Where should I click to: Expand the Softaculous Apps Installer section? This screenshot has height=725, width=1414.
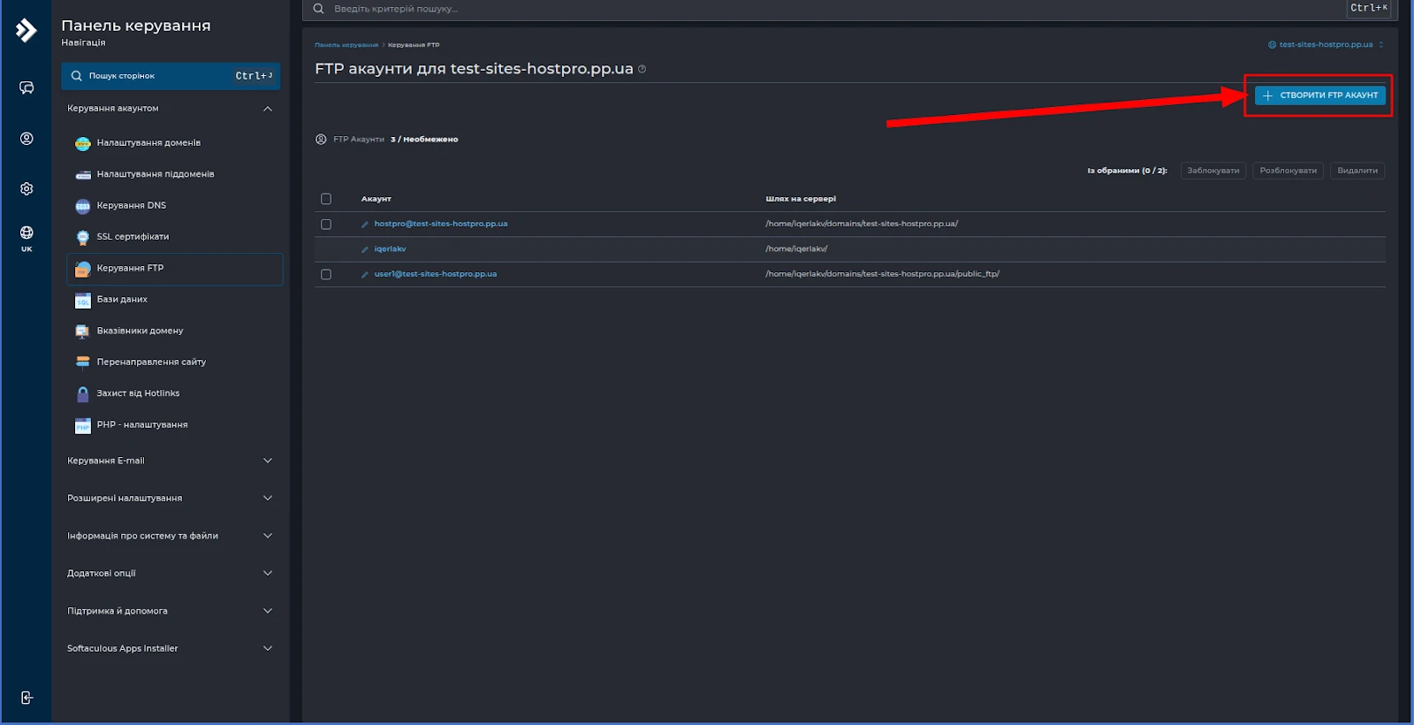point(168,648)
